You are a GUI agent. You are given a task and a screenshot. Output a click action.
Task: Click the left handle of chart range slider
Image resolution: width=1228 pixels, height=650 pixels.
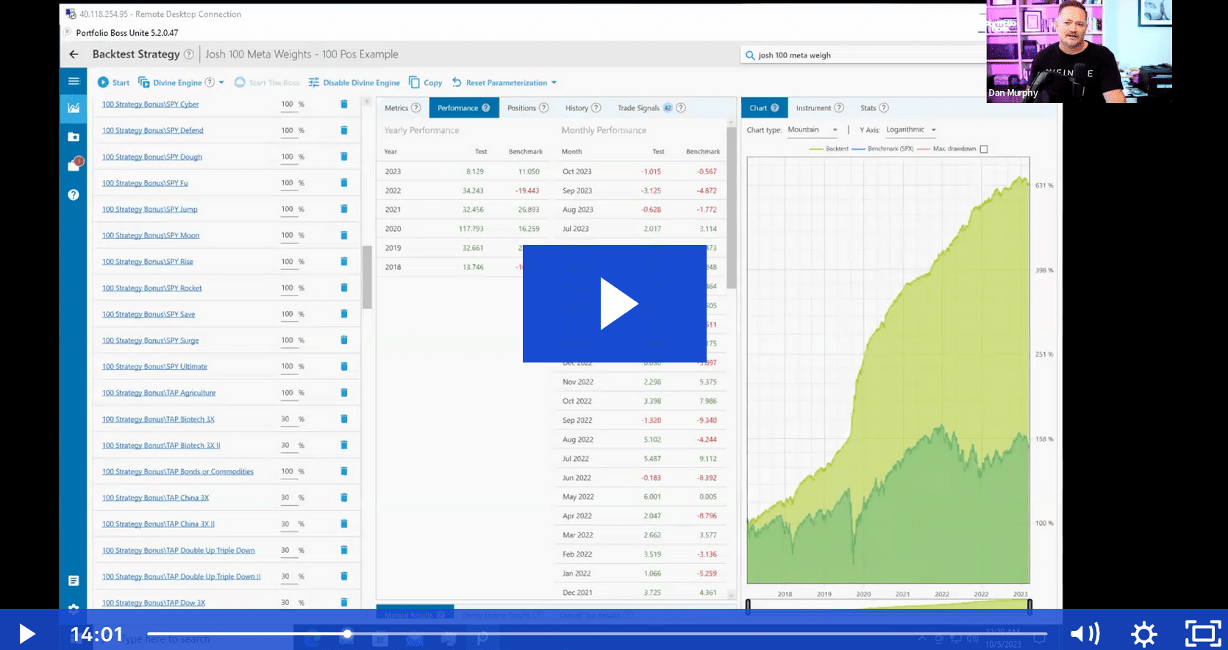coord(748,607)
